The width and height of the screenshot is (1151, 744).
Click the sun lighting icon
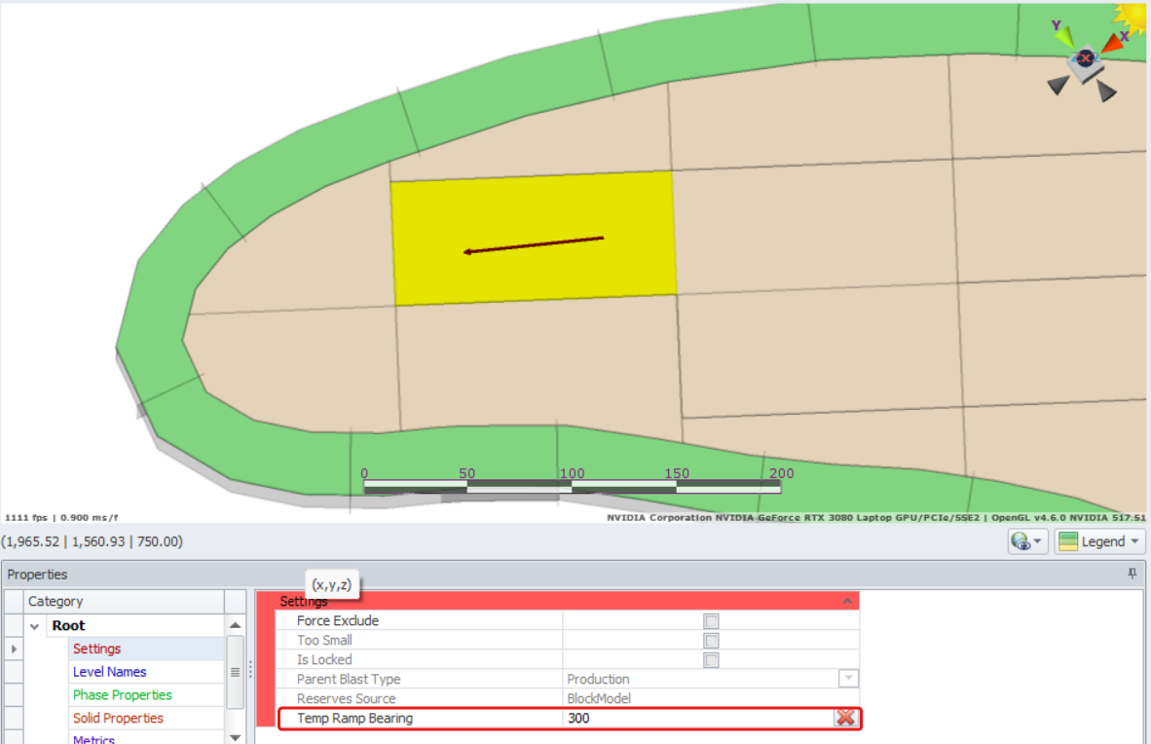click(1132, 18)
